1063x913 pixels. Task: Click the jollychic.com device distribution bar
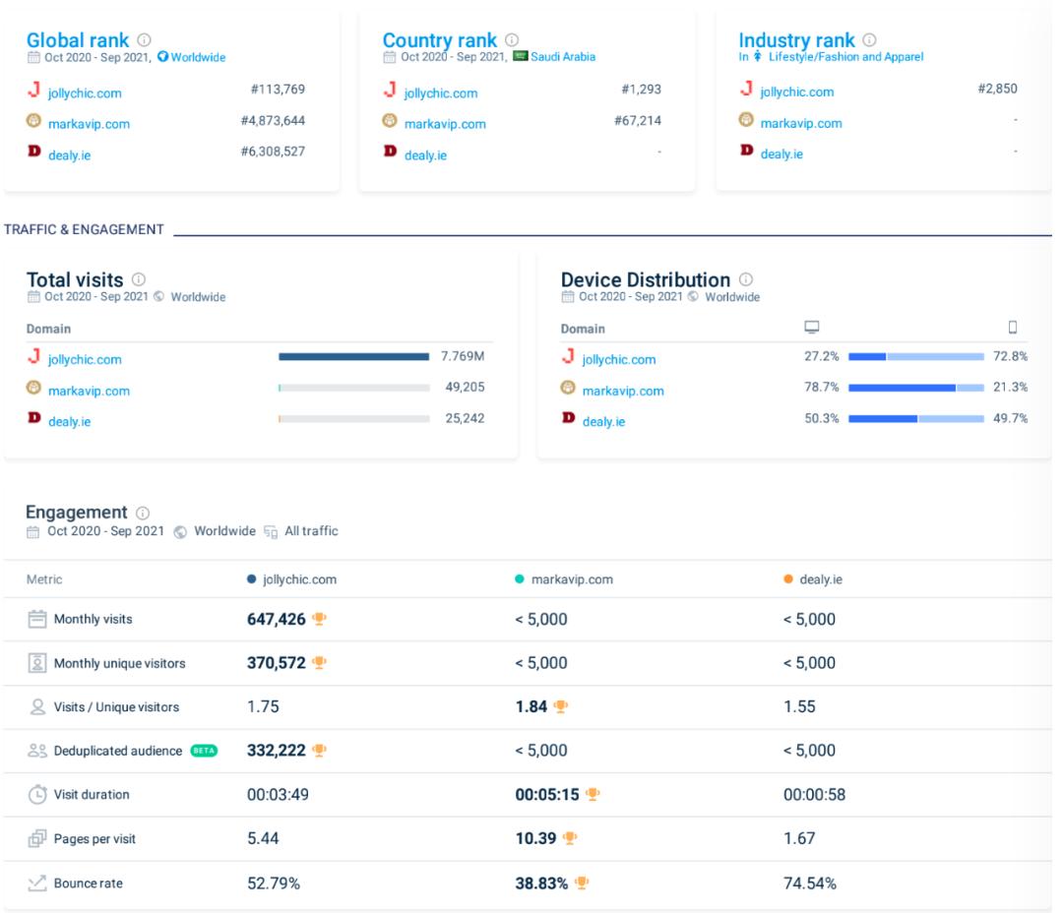[916, 356]
